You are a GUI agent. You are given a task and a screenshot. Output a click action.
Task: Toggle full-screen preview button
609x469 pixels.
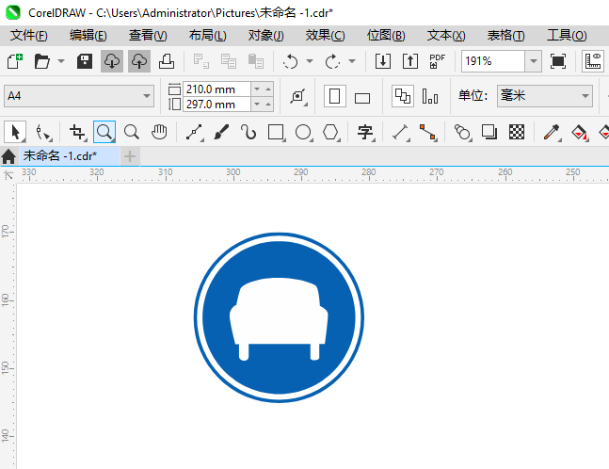pyautogui.click(x=558, y=61)
